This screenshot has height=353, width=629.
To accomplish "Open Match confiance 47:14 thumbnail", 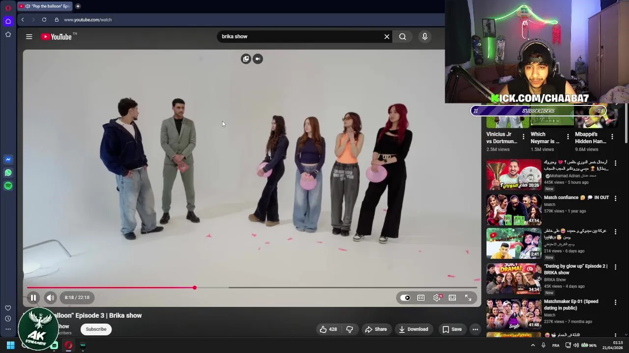I will [514, 209].
